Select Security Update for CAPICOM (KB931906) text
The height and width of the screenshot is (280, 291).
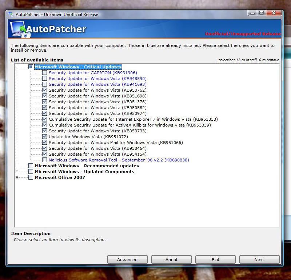[x=93, y=73]
